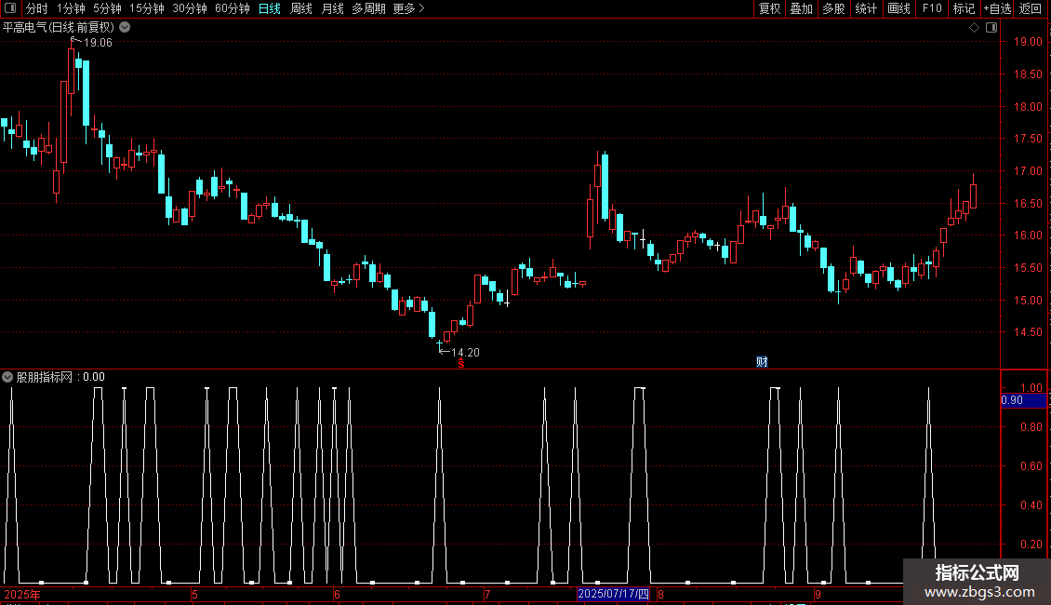1051x605 pixels.
Task: Click the panel layout icon at top-left
Action: (x=10, y=8)
